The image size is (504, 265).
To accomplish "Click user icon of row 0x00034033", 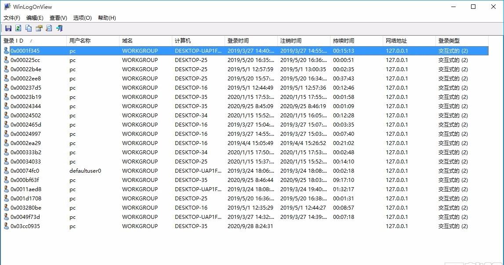I will coord(6,161).
